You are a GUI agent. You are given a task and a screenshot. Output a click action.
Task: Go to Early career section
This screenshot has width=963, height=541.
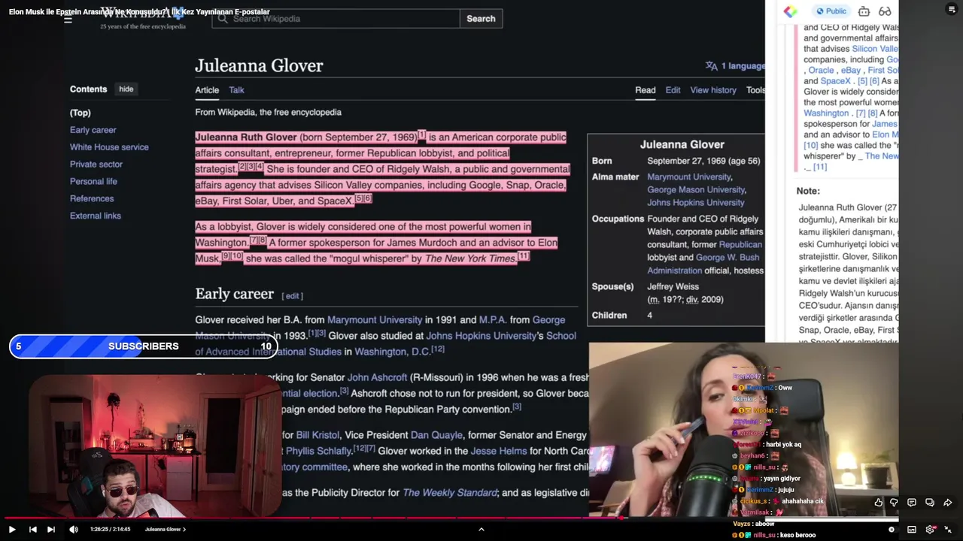click(x=93, y=130)
